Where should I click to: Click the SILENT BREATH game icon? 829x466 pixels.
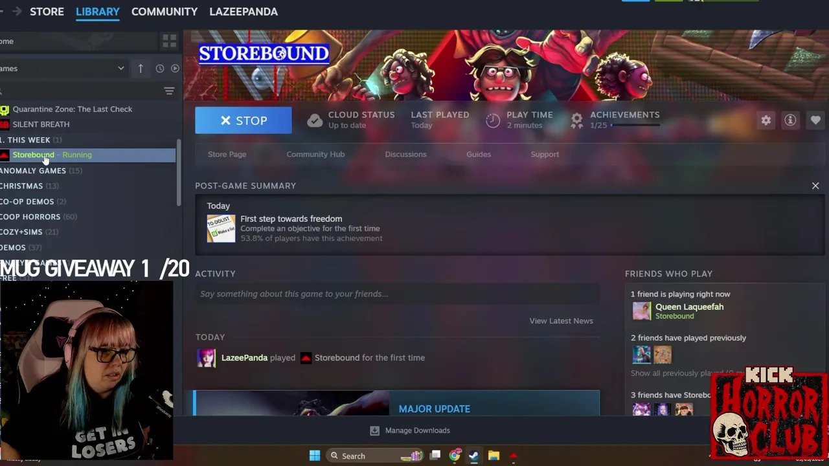[5, 124]
